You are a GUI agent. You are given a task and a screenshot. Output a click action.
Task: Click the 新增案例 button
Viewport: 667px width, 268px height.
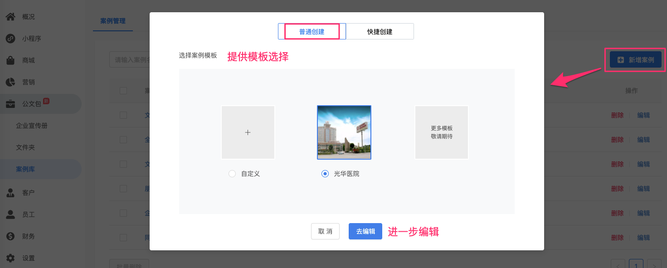pyautogui.click(x=635, y=59)
